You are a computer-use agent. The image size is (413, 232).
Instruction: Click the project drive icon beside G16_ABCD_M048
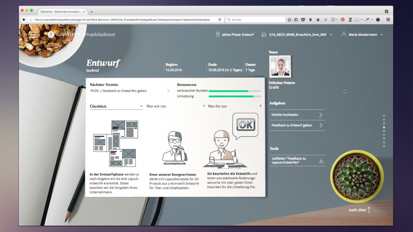tap(264, 34)
